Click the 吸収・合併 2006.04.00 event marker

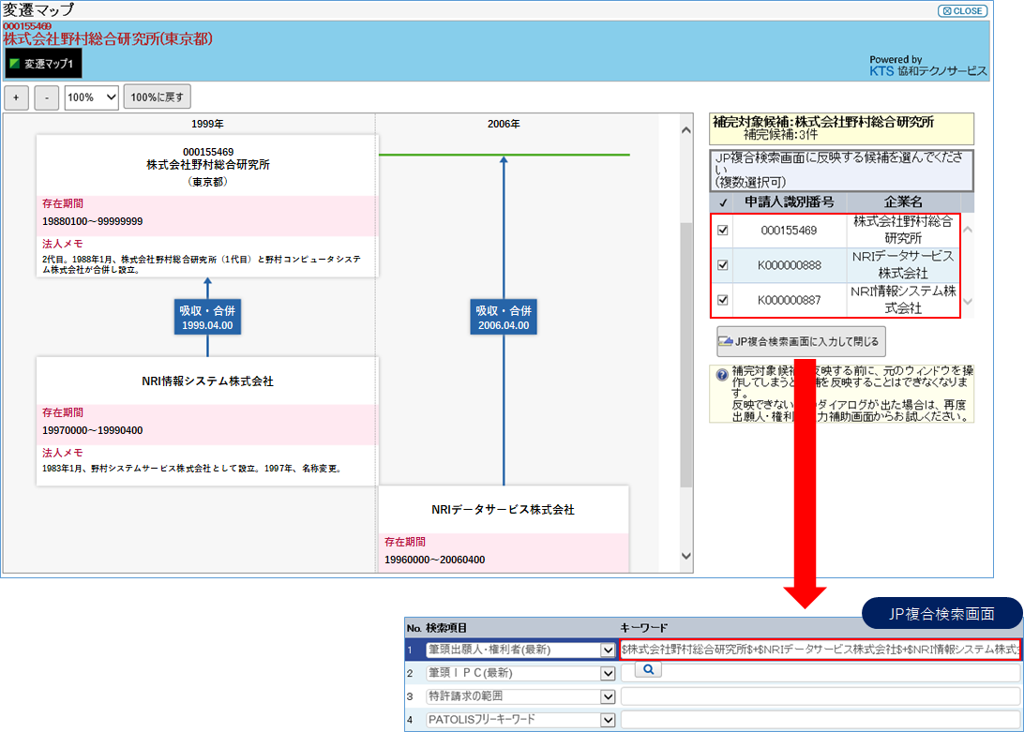(x=504, y=318)
